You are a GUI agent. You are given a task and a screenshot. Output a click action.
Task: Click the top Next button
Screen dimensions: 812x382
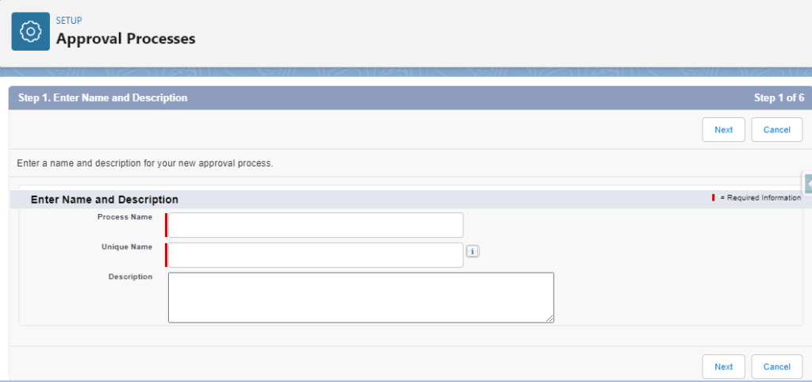coord(723,130)
